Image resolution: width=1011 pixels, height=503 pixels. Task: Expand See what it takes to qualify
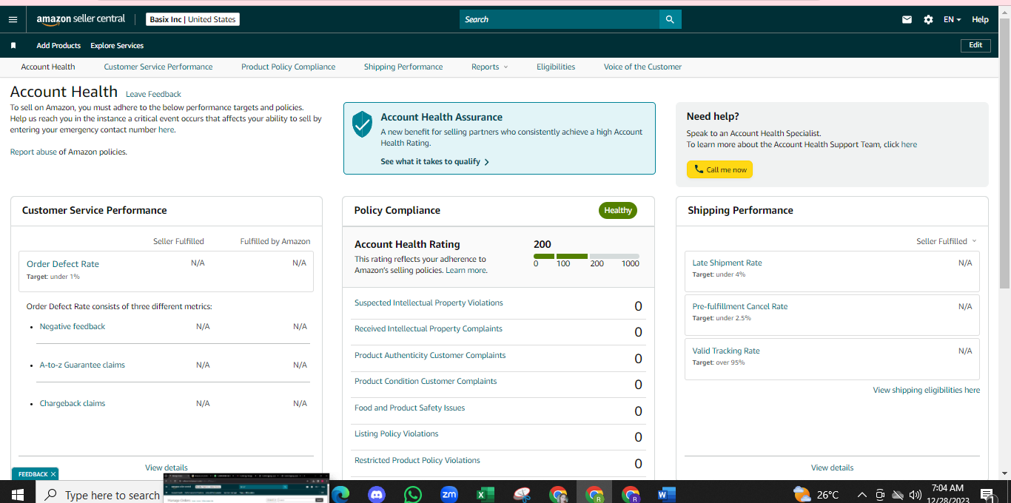(435, 161)
